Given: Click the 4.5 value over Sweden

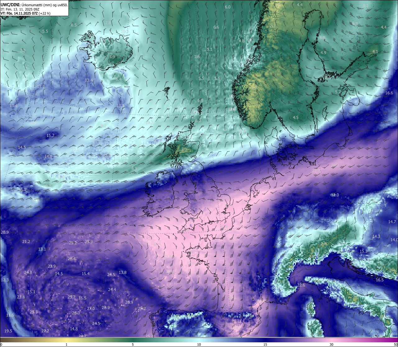Looking at the screenshot, I should [296, 117].
